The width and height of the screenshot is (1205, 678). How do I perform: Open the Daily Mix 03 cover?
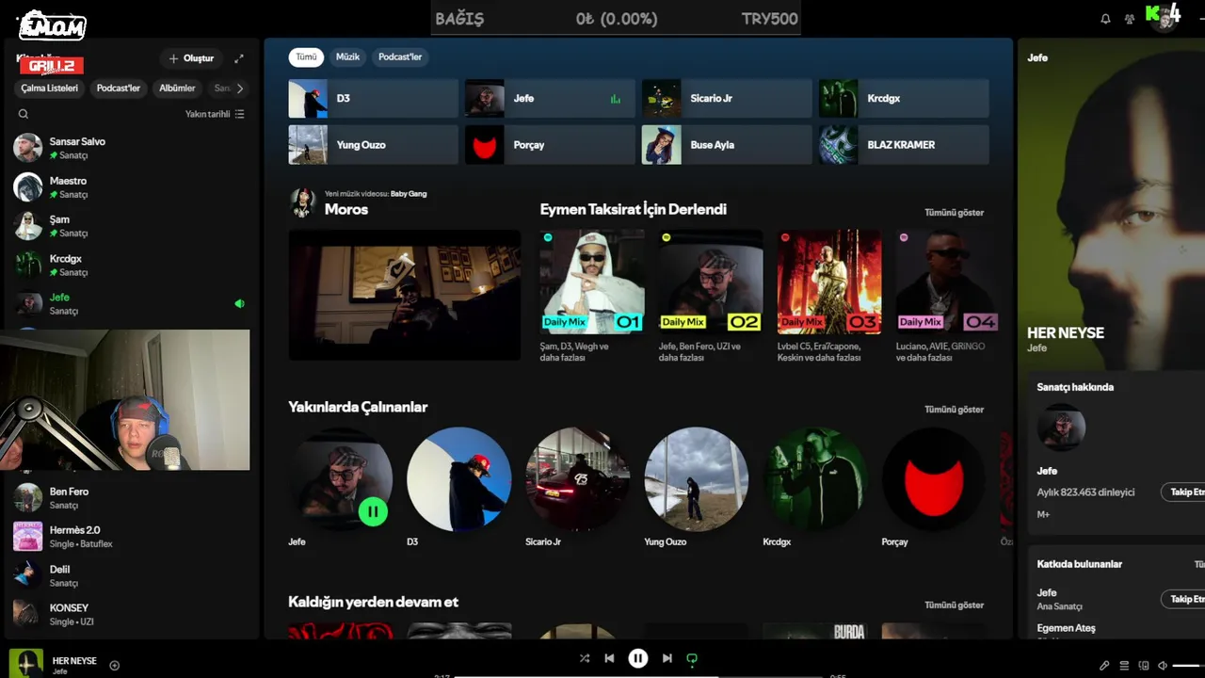pos(829,282)
